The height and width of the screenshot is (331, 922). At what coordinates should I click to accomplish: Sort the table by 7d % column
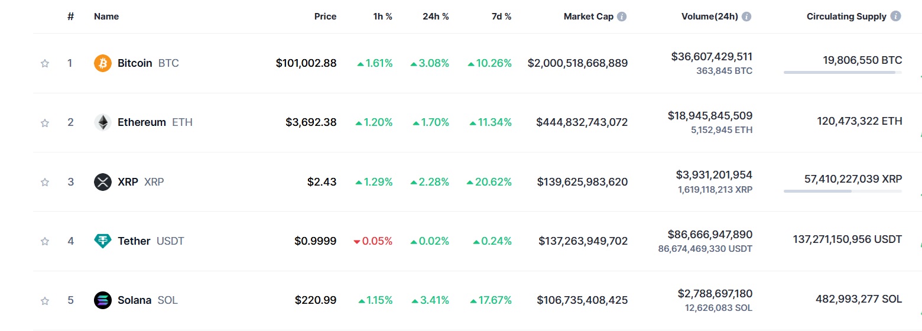click(501, 17)
